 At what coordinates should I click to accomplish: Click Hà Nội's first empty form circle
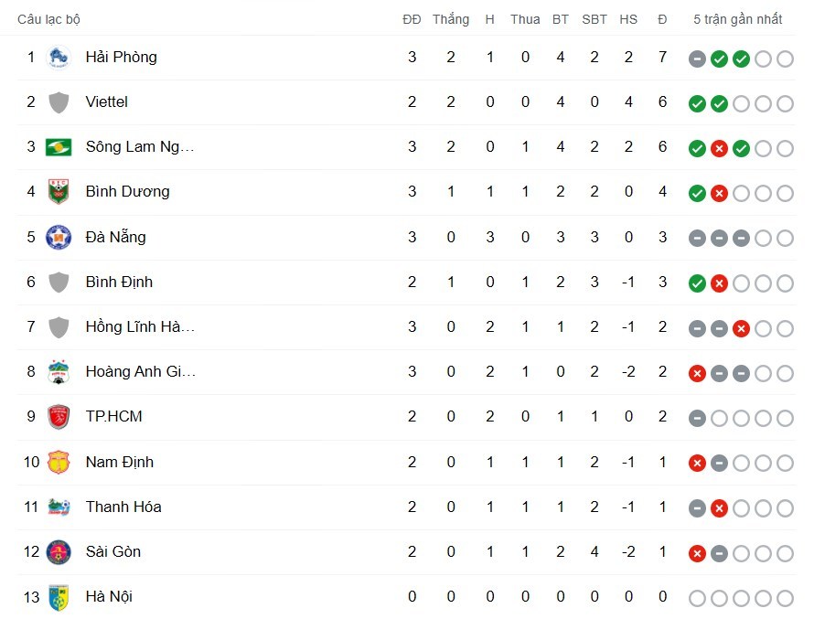pyautogui.click(x=697, y=597)
